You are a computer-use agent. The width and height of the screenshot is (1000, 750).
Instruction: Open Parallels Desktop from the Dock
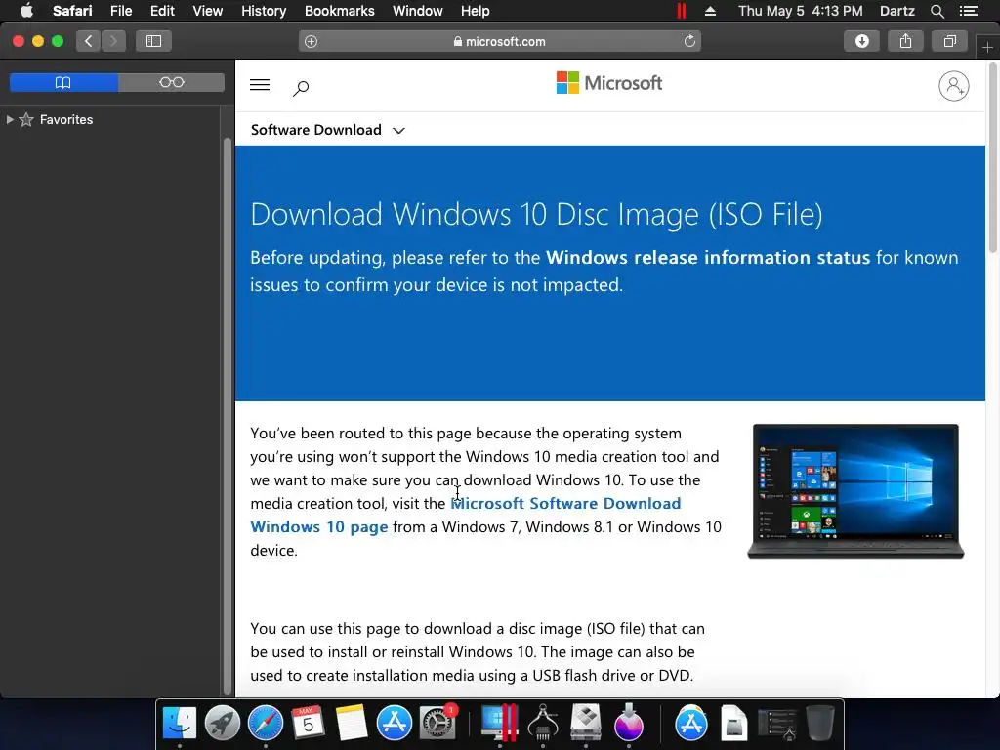[x=499, y=723]
